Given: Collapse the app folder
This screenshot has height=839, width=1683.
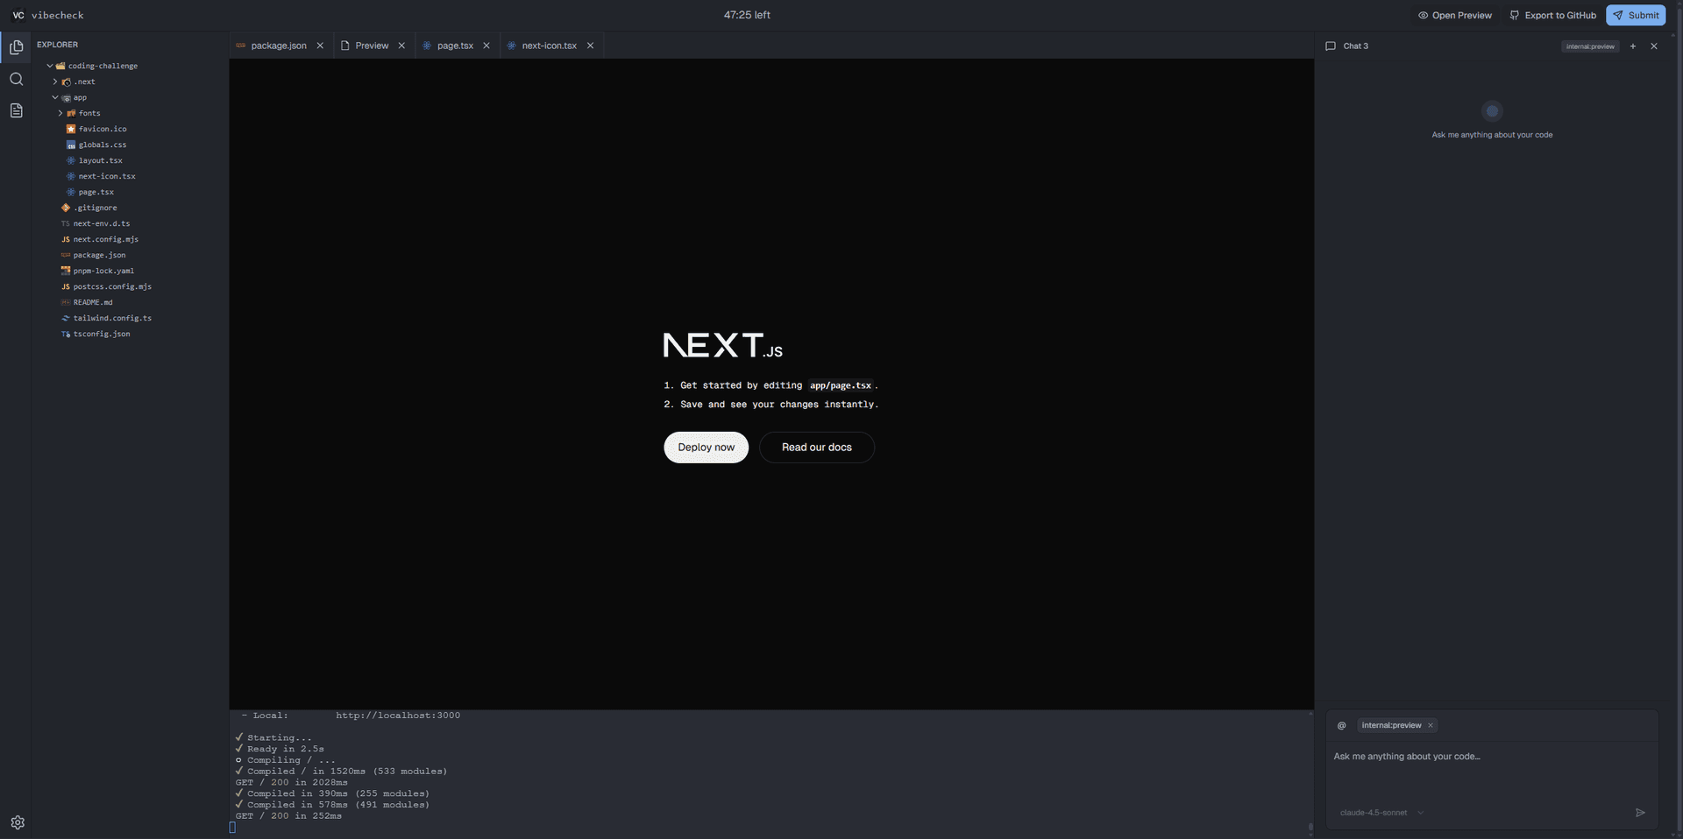Looking at the screenshot, I should [55, 97].
